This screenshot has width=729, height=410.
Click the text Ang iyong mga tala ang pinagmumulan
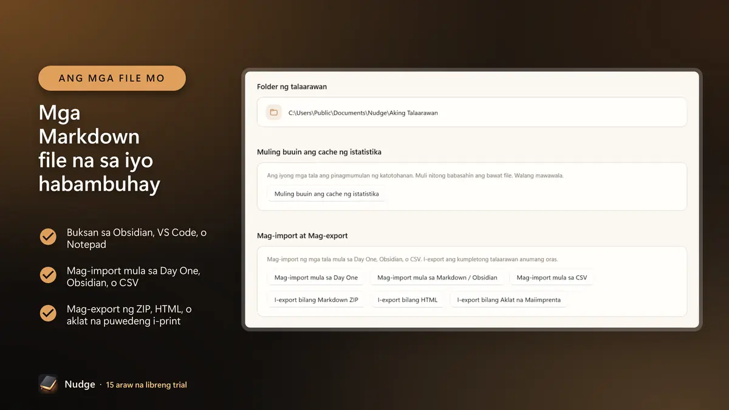(x=416, y=176)
